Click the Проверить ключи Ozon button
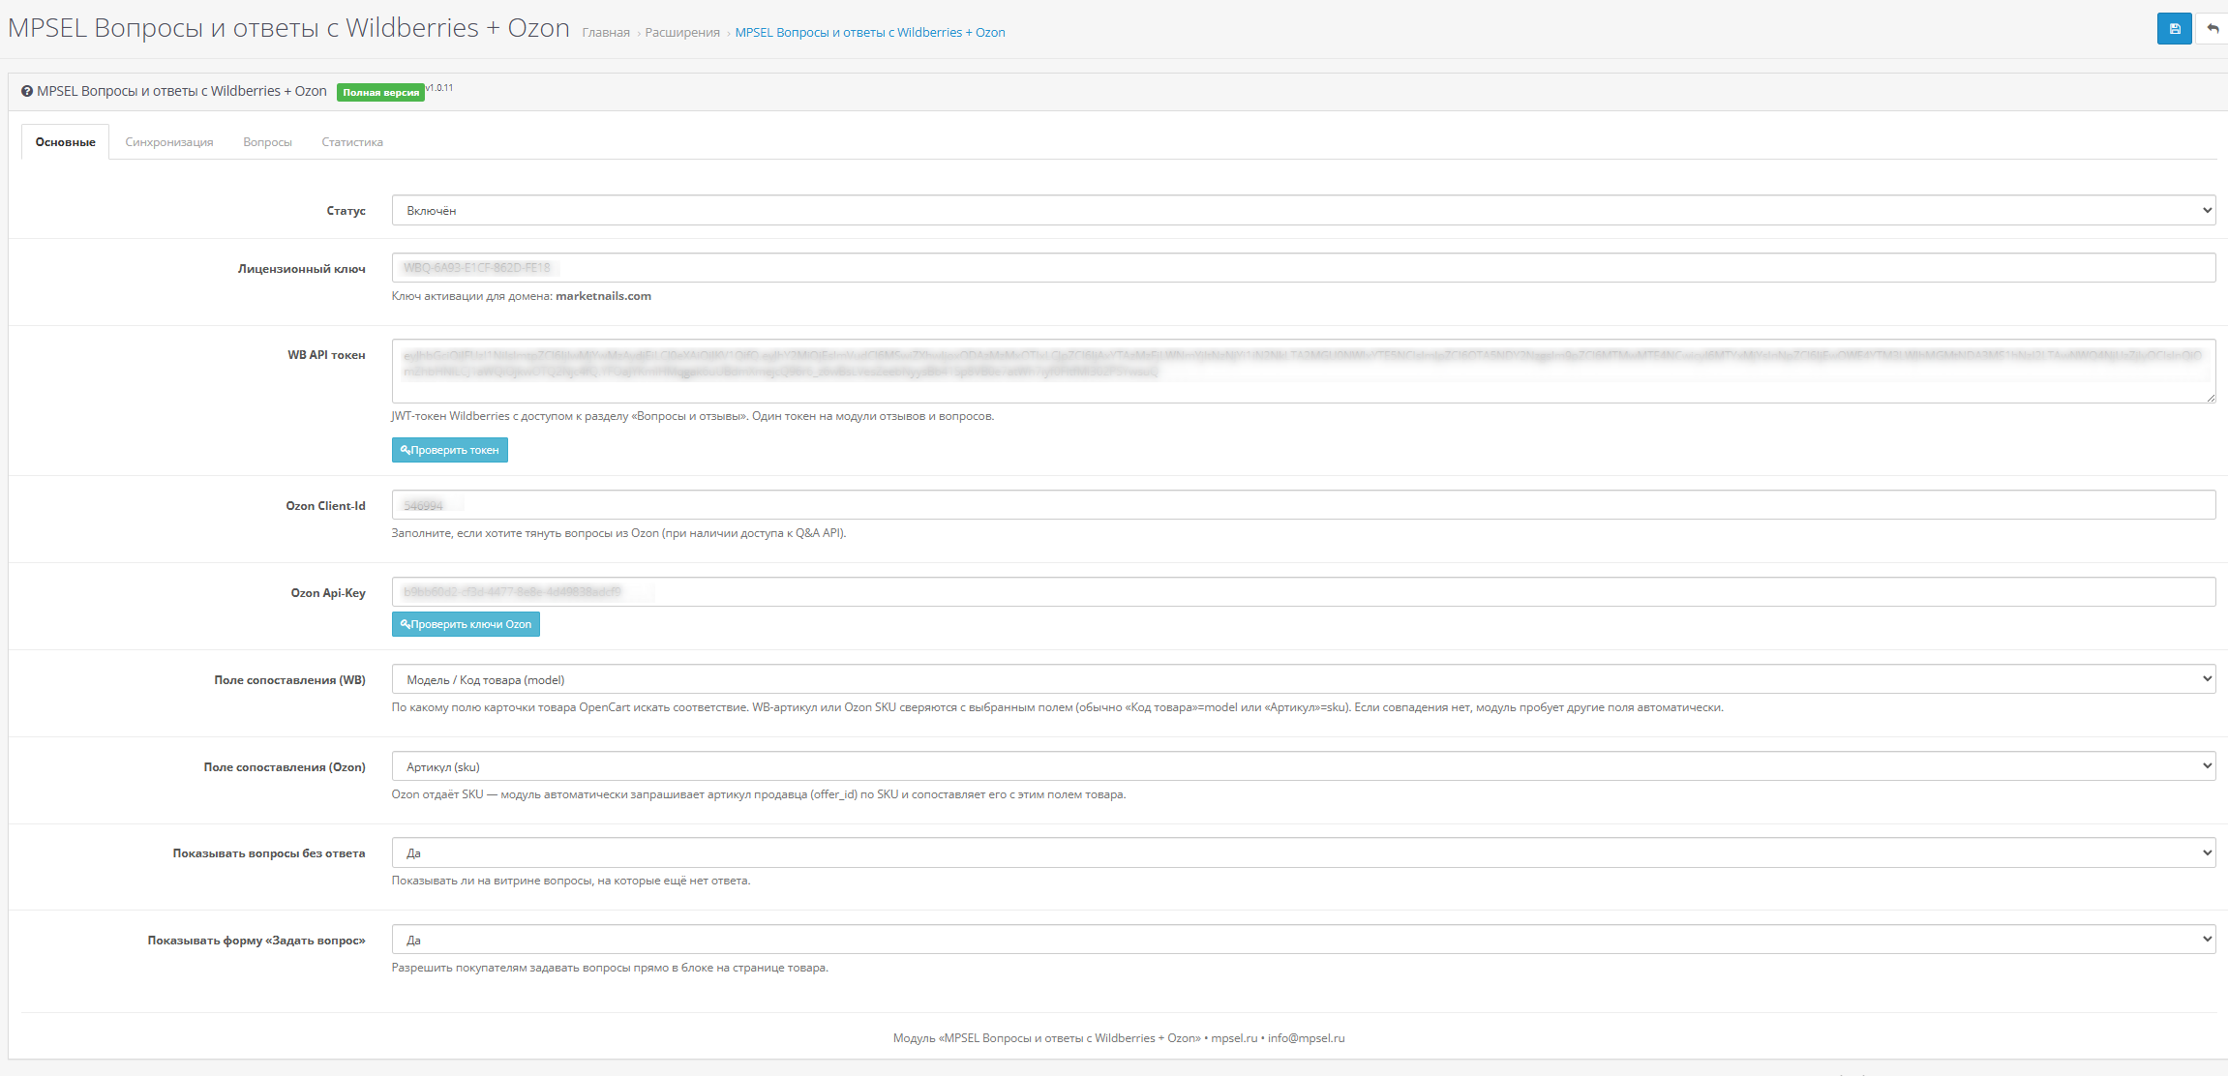 (466, 624)
